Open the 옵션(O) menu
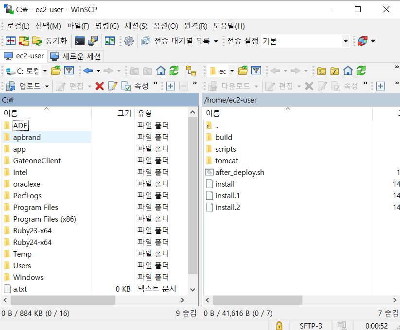The width and height of the screenshot is (400, 330). 166,26
